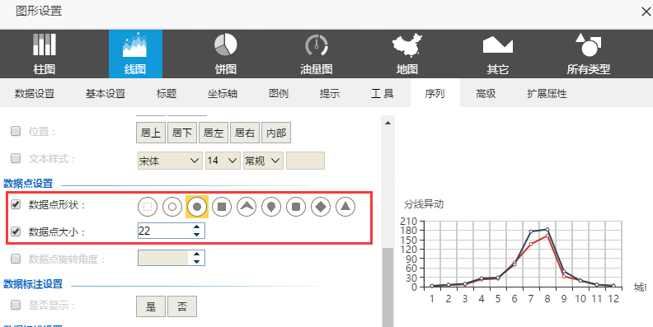
Task: Close the 图形设置 dialog
Action: point(646,12)
